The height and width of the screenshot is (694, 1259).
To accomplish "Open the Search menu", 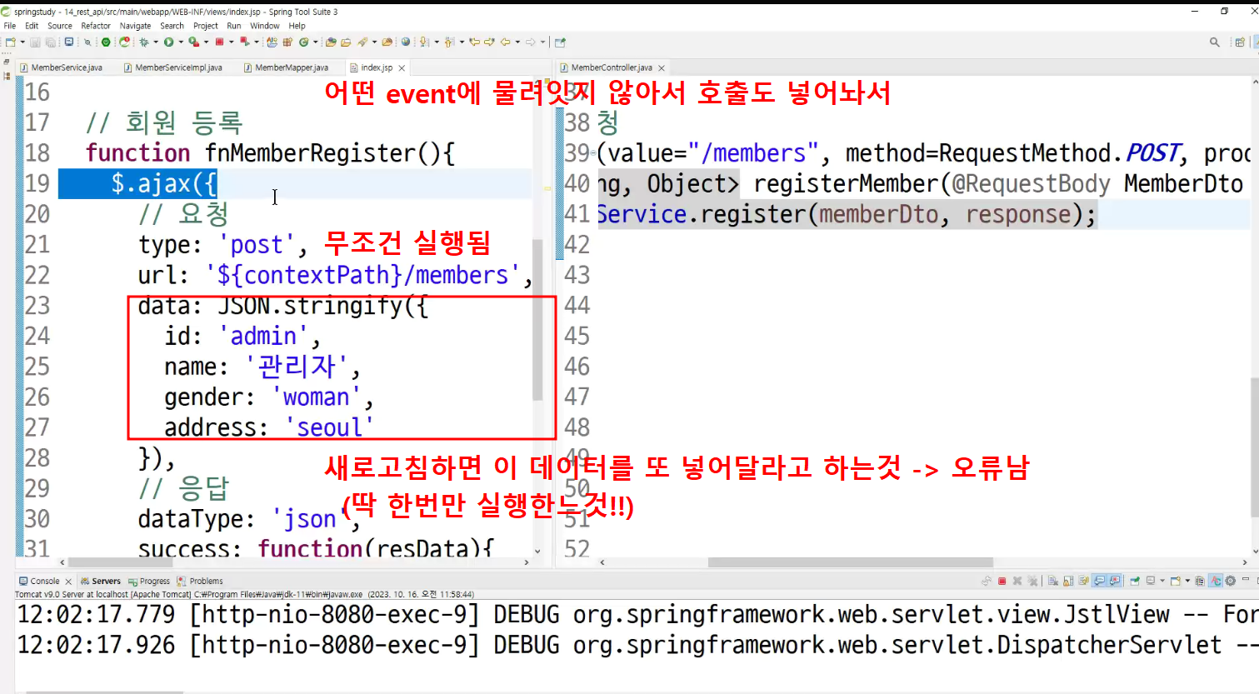I will (172, 26).
